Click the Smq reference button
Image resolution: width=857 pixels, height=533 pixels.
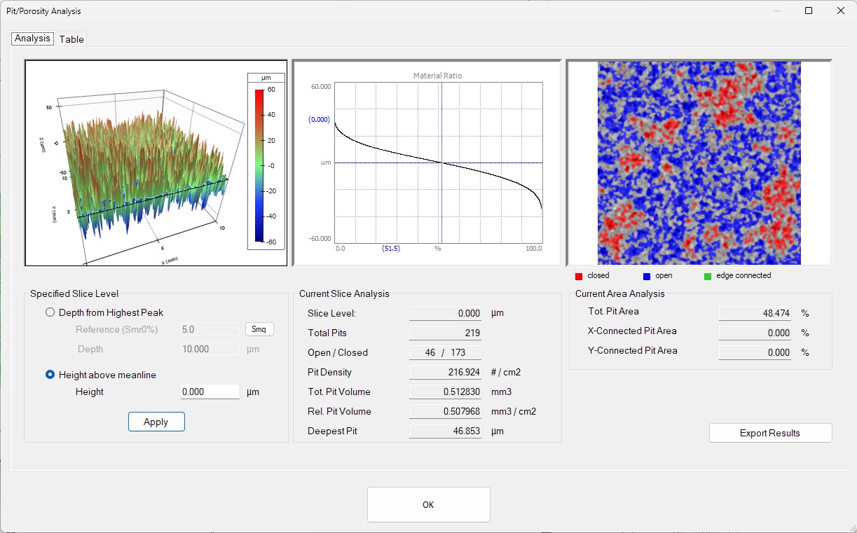259,328
